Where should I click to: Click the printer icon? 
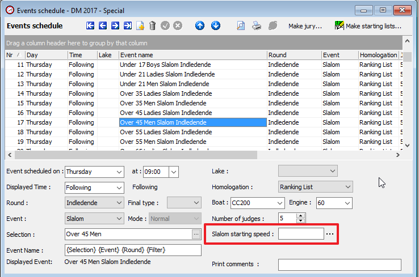(257, 25)
